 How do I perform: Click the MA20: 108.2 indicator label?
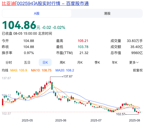click(65, 70)
